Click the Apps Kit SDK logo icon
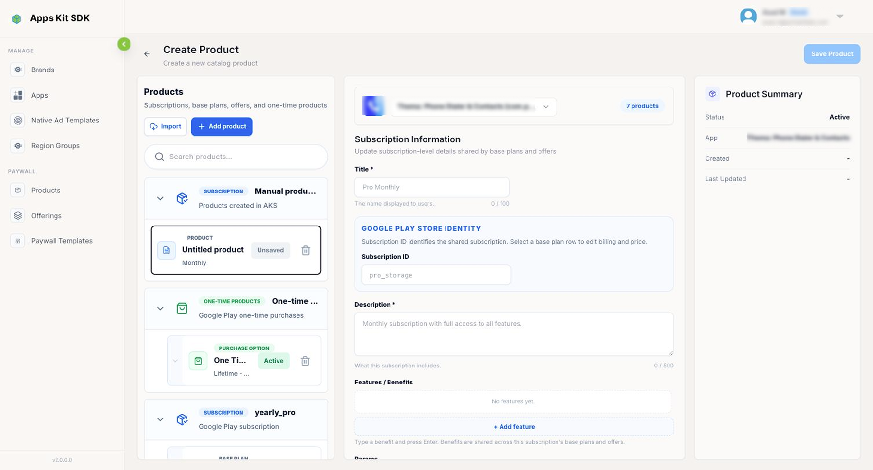Screen dimensions: 873x470 click(x=17, y=18)
